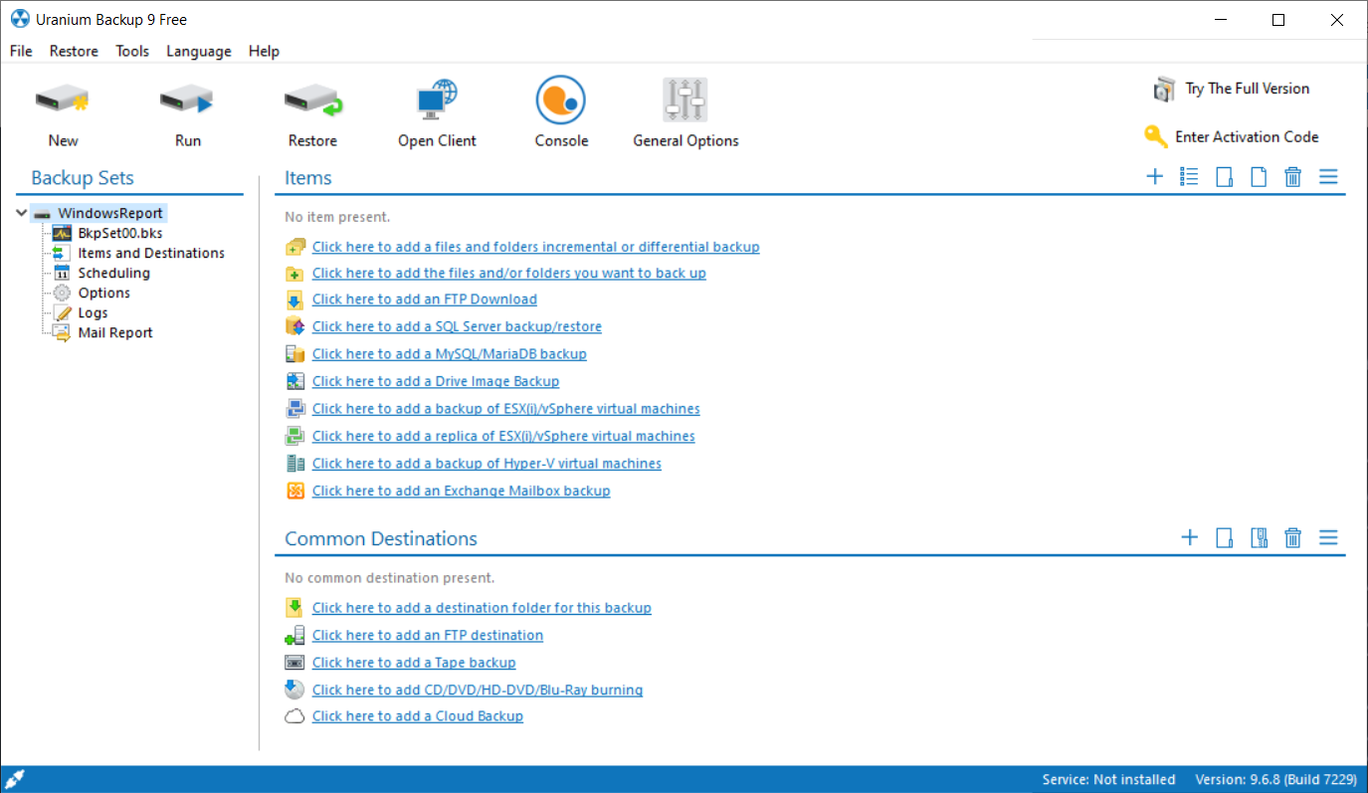Open the hamburger menu in Common Destinations header
This screenshot has height=793, width=1368.
tap(1328, 538)
